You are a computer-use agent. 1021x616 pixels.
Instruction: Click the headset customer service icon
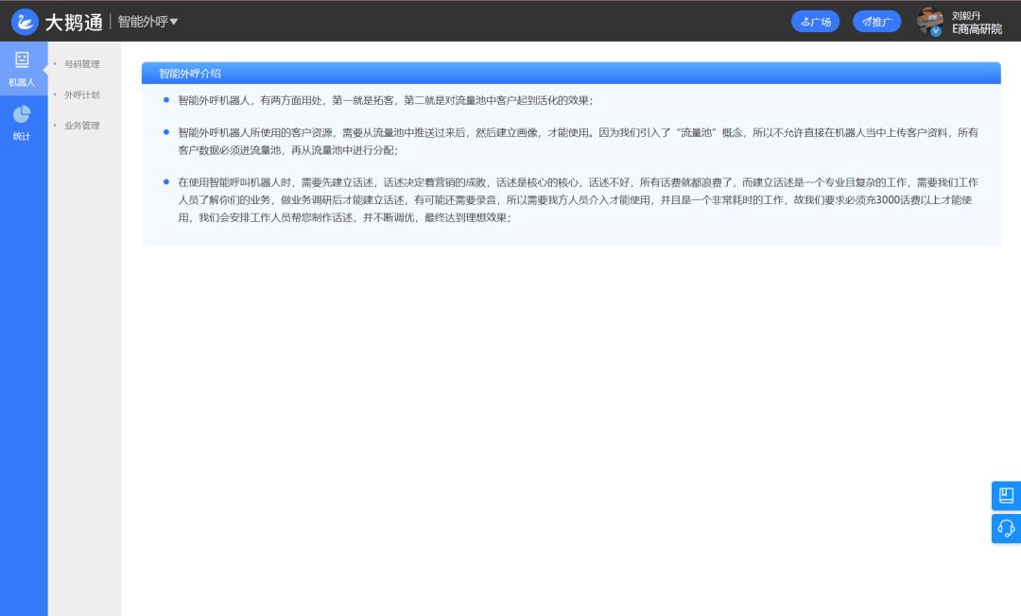click(1006, 529)
